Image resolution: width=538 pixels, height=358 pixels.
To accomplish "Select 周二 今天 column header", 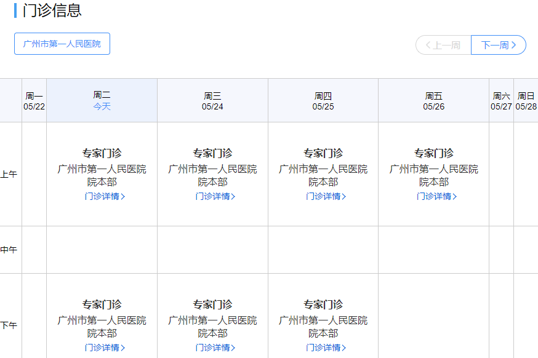I will click(x=102, y=100).
